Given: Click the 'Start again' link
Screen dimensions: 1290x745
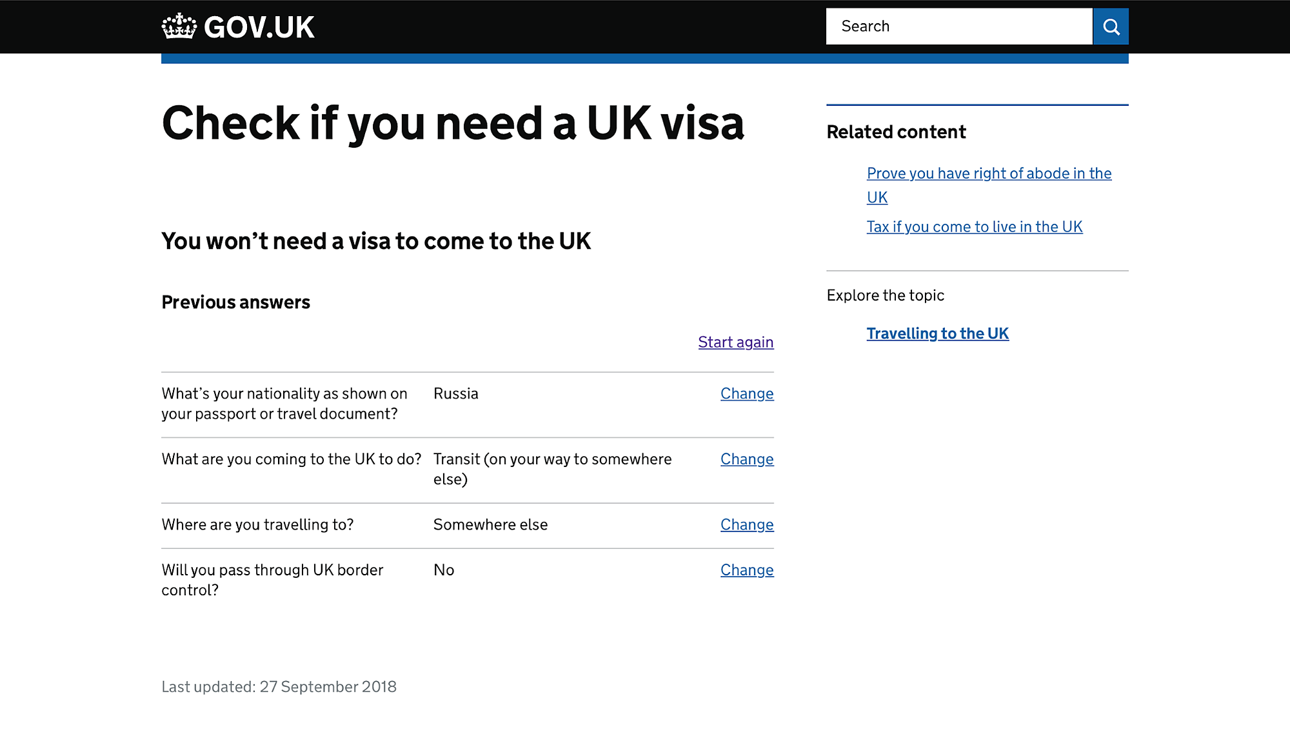Looking at the screenshot, I should 735,343.
